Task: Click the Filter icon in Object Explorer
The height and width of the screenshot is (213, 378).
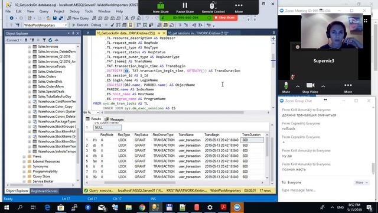Action: click(x=44, y=40)
